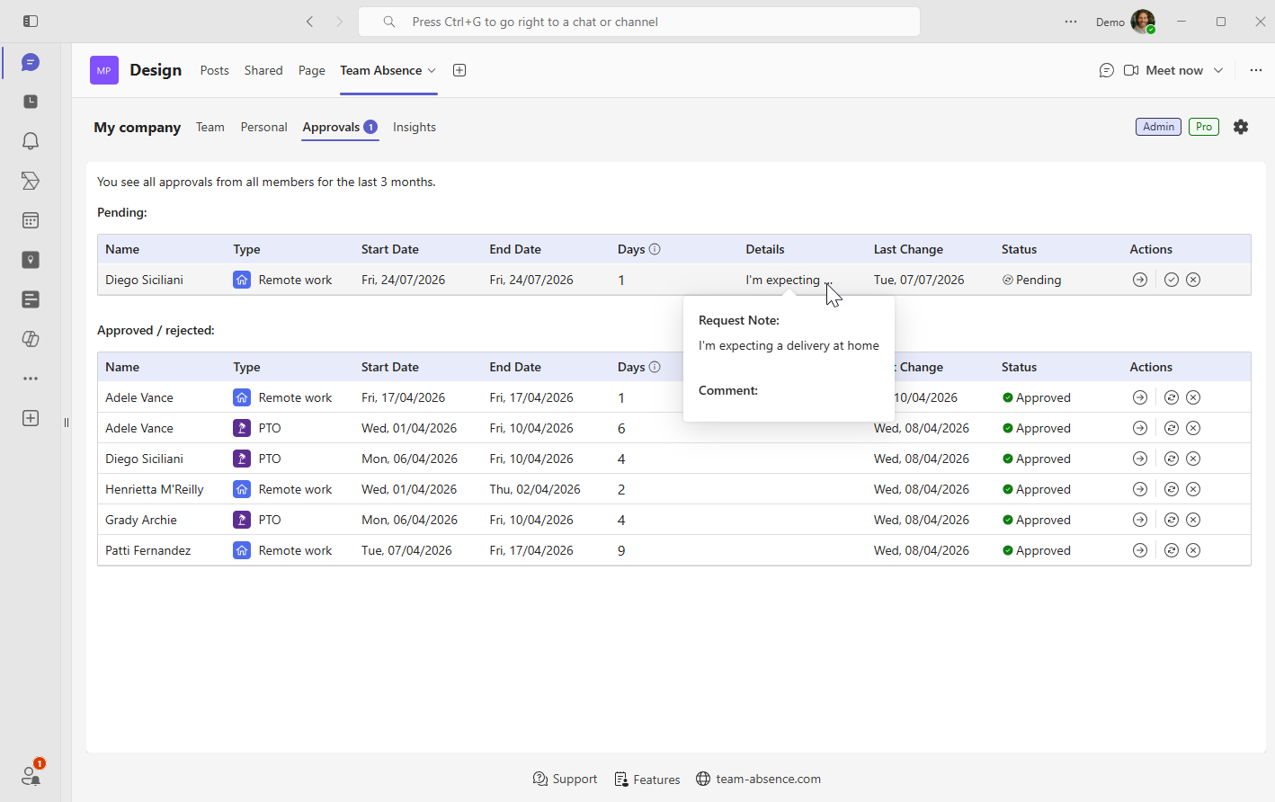Screen dimensions: 1275x802
Task: Open details arrow for pending Diego request
Action: point(1140,280)
